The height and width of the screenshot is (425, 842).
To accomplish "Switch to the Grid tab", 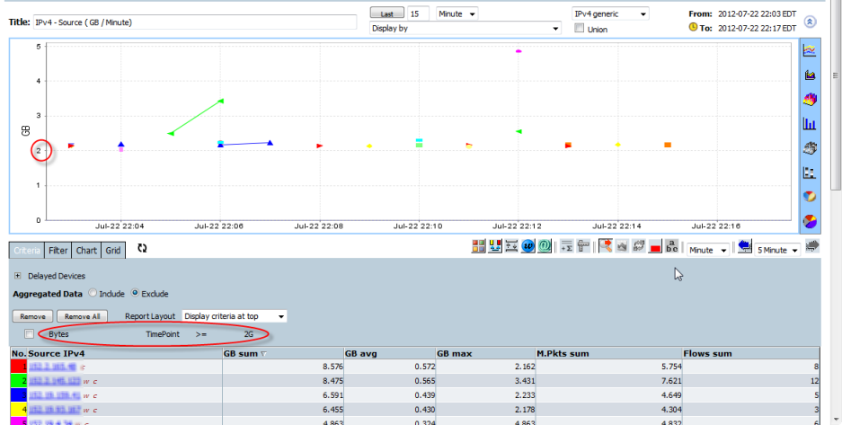I will pyautogui.click(x=112, y=250).
